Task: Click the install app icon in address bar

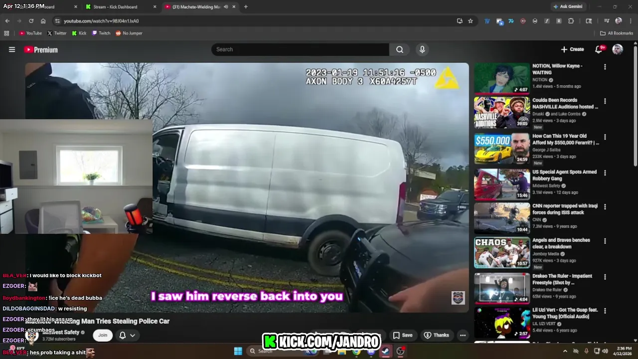Action: point(460,21)
